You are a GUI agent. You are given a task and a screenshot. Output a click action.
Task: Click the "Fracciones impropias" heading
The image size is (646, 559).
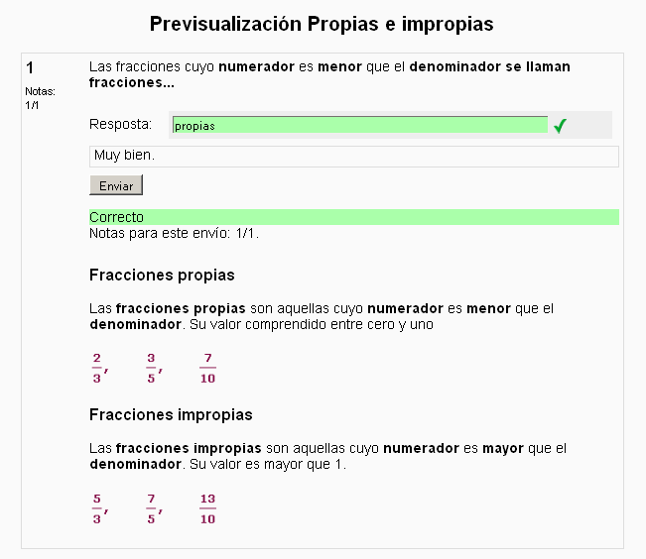coord(171,414)
